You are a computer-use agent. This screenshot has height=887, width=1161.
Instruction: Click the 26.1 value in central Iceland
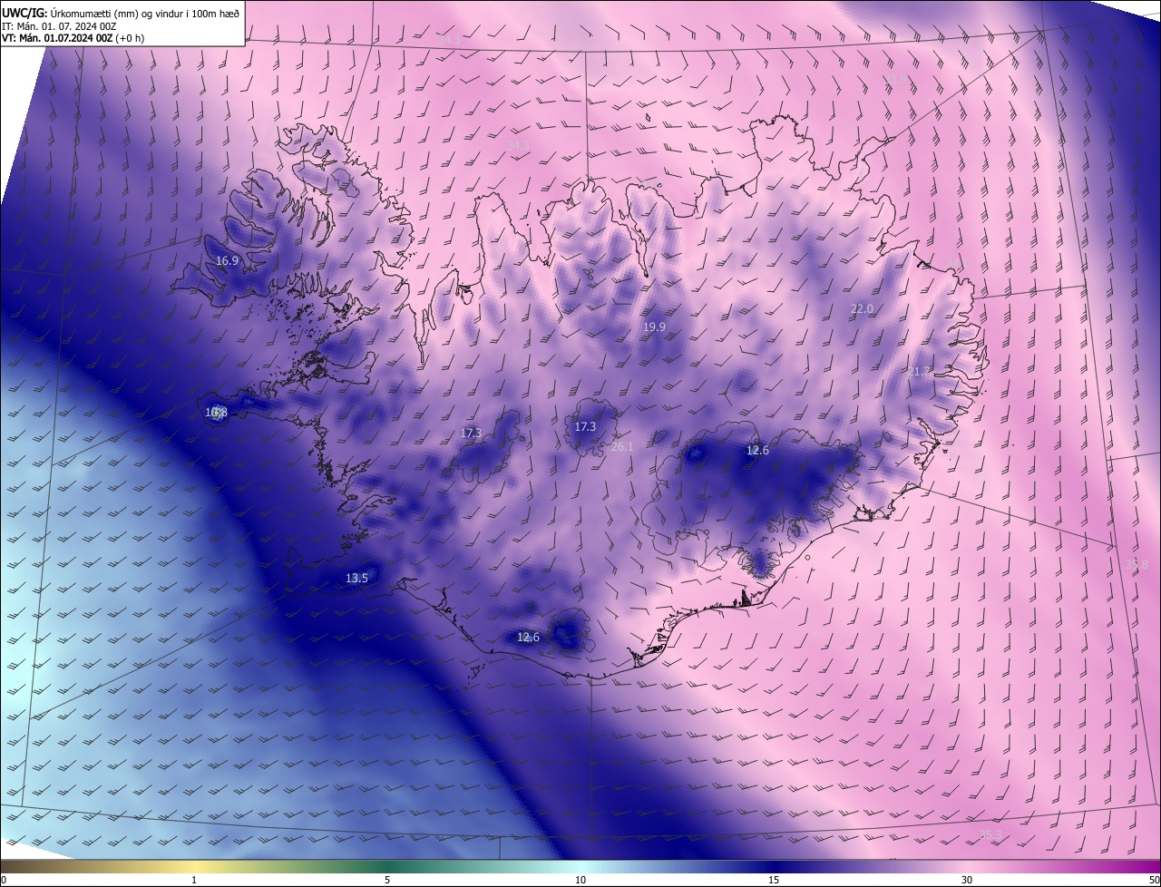point(622,446)
